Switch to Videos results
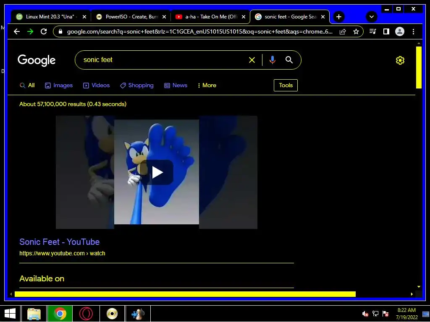 click(x=96, y=86)
